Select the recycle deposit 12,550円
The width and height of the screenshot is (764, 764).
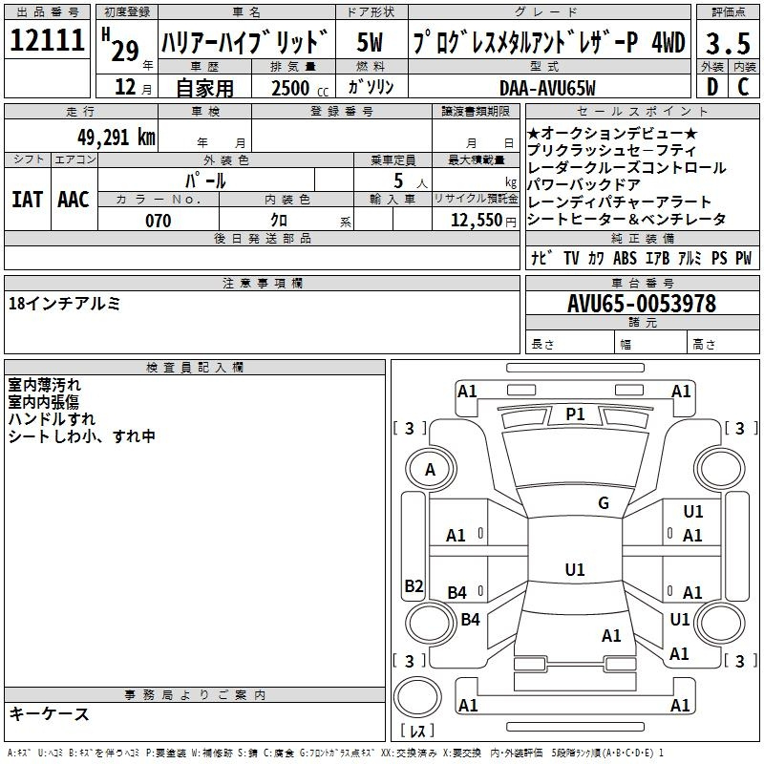pyautogui.click(x=483, y=221)
